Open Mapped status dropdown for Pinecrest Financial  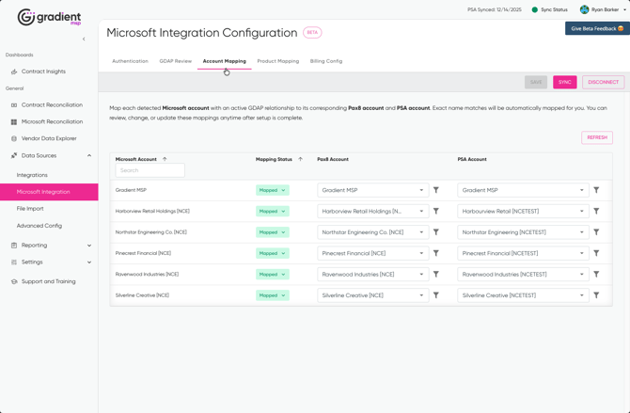pos(272,253)
